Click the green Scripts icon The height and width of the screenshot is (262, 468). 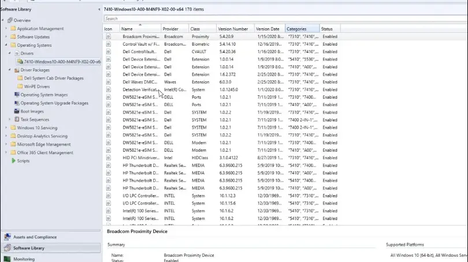(x=13, y=161)
